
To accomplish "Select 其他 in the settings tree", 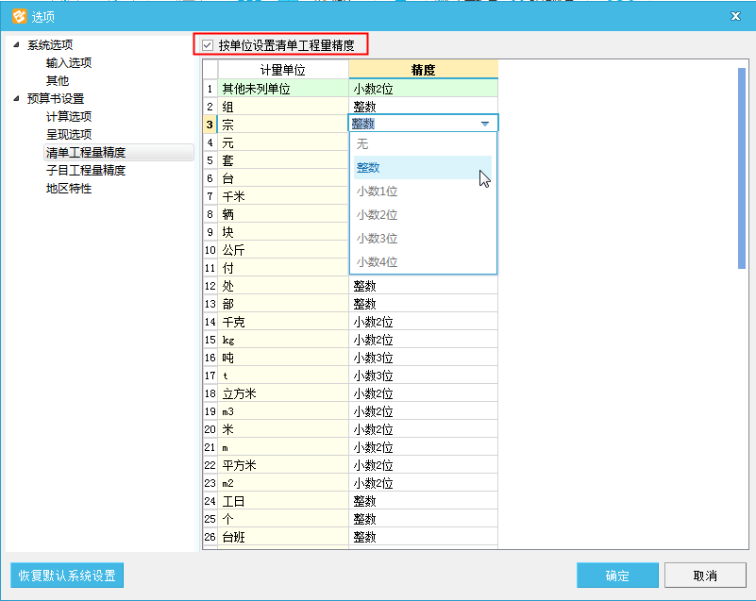I will click(58, 81).
